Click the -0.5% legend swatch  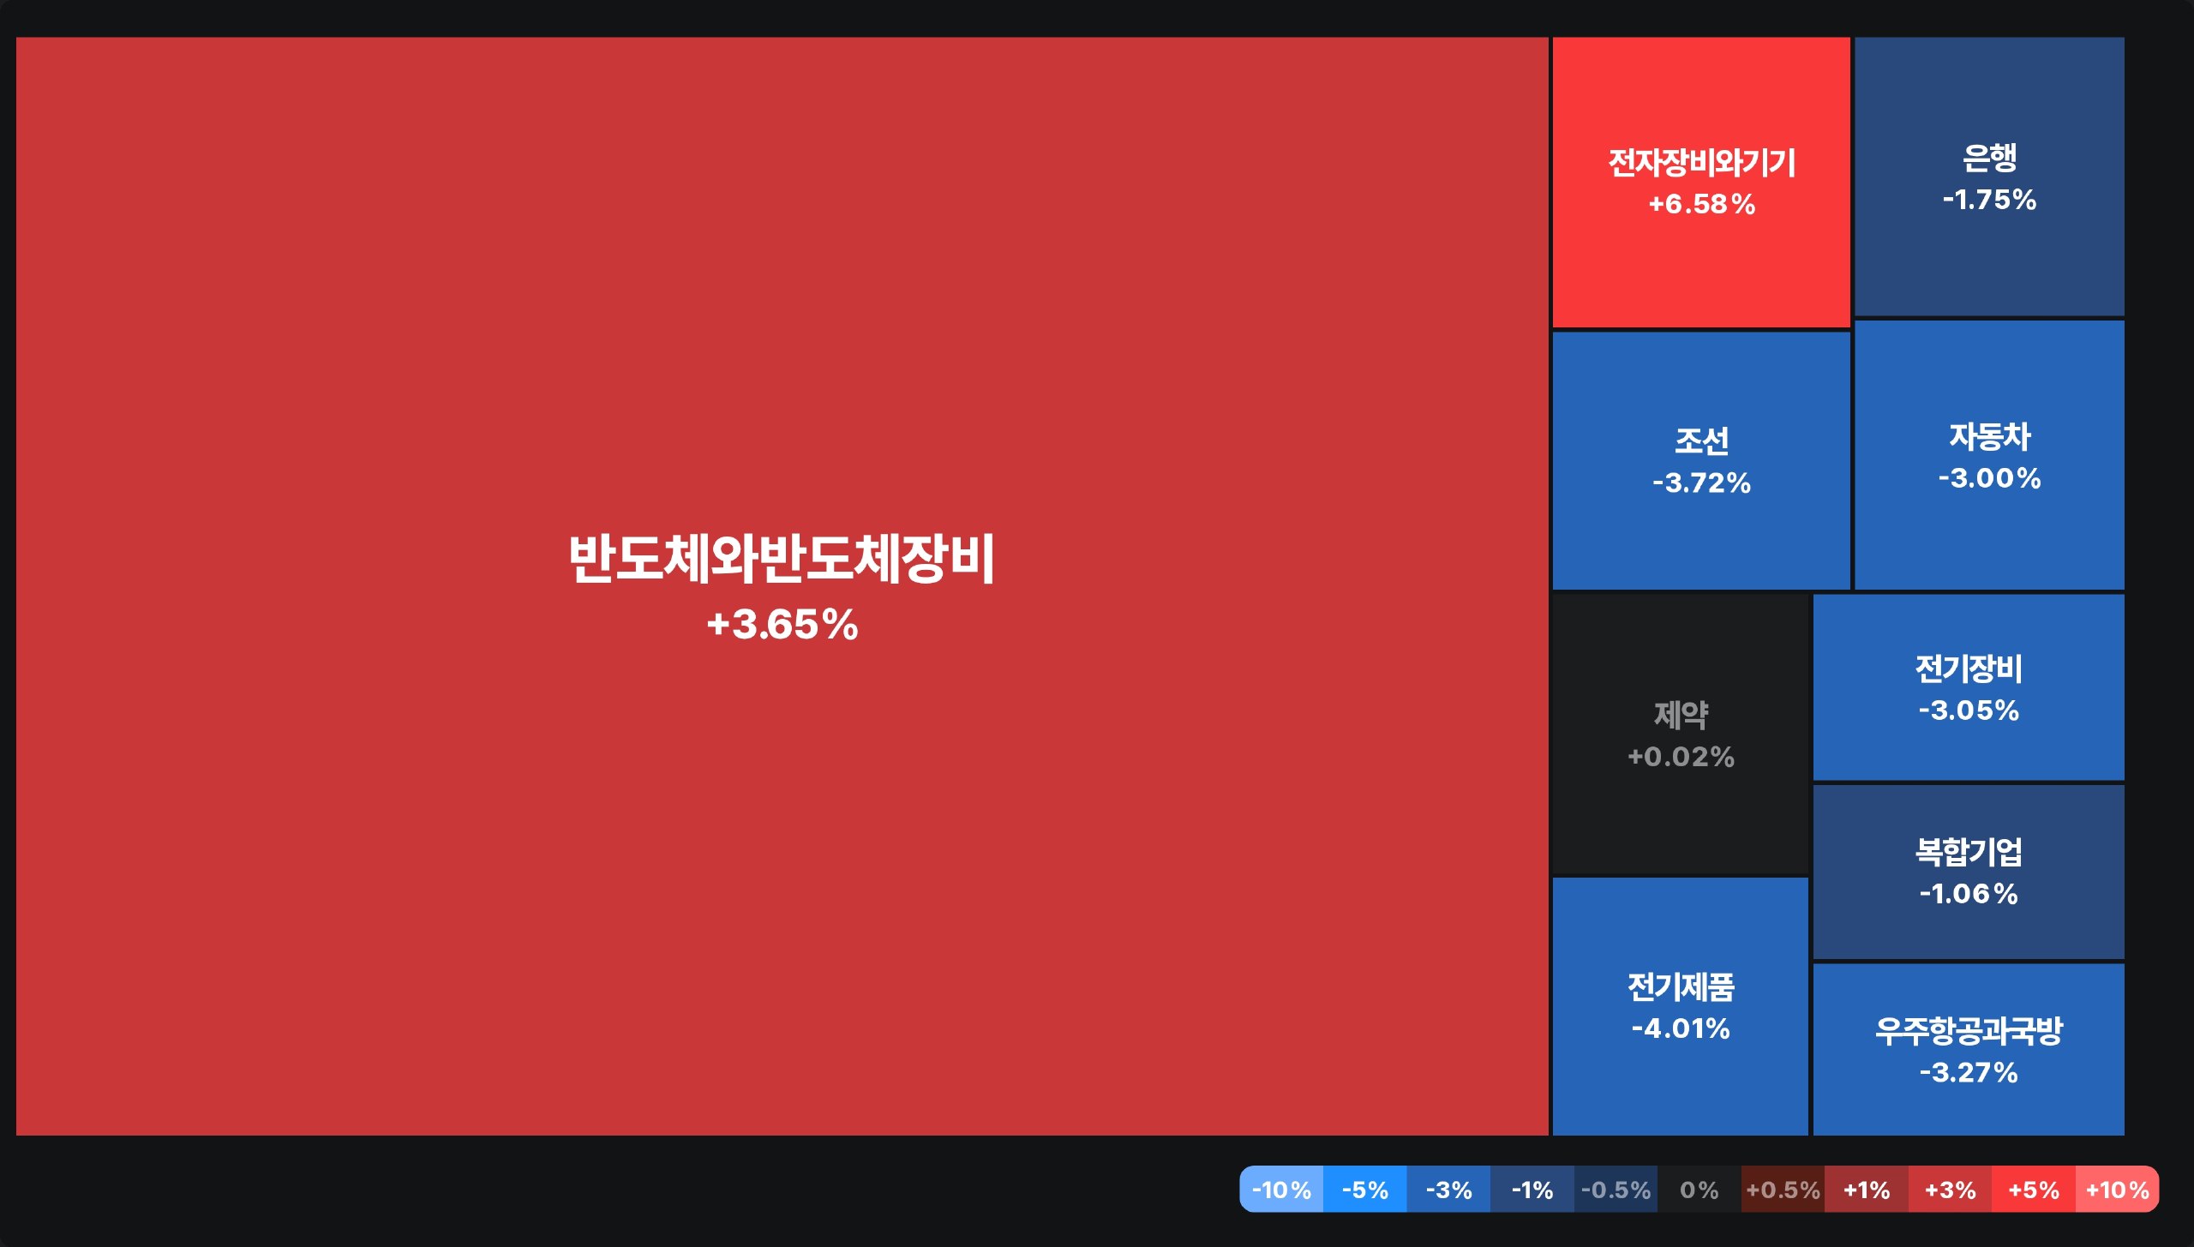coord(1616,1189)
